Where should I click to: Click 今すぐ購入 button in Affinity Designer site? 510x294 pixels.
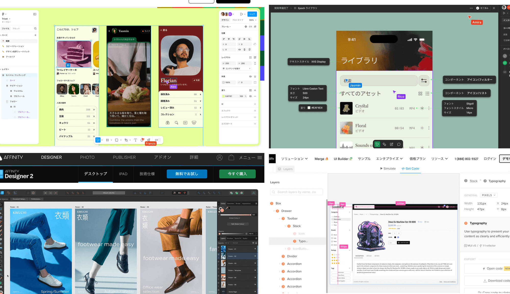click(x=238, y=174)
